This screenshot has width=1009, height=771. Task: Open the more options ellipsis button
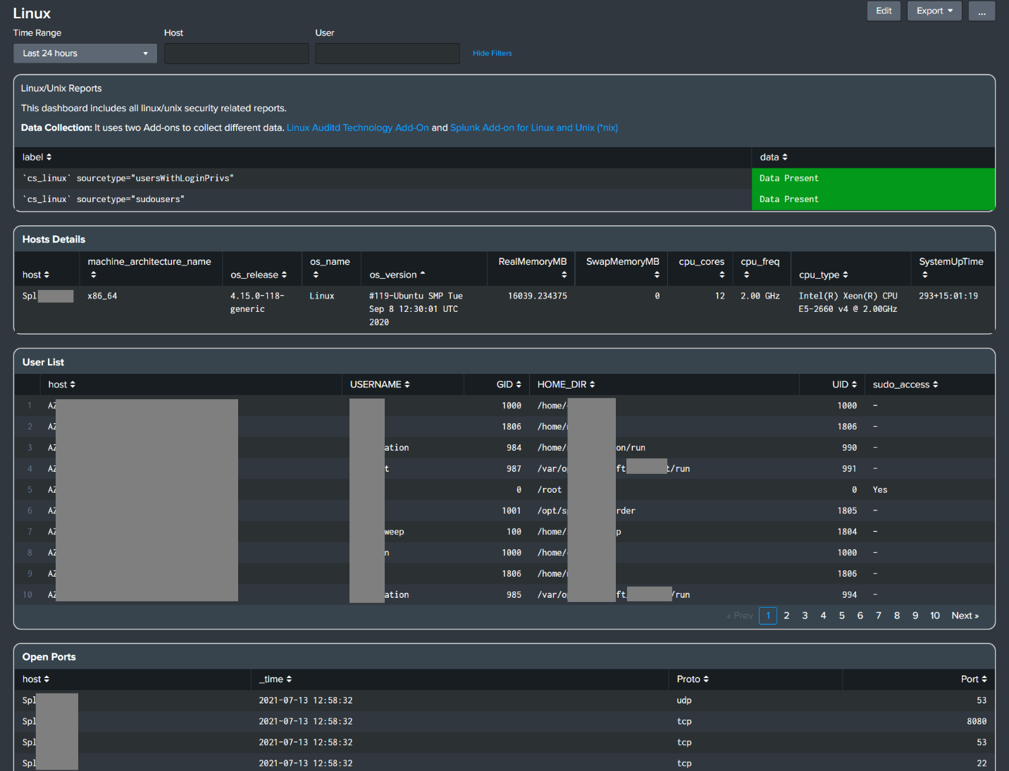(982, 11)
